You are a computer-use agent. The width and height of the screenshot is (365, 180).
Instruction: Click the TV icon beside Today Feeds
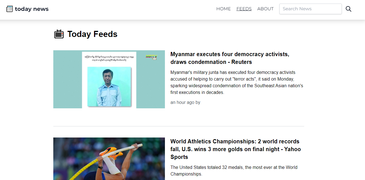click(58, 34)
